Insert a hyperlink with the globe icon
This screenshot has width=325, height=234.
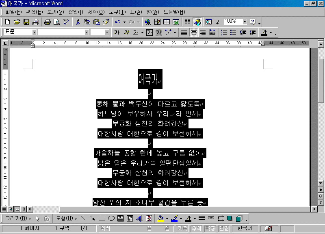(x=148, y=22)
